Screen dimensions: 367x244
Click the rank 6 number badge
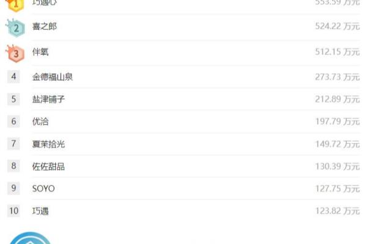(13, 121)
